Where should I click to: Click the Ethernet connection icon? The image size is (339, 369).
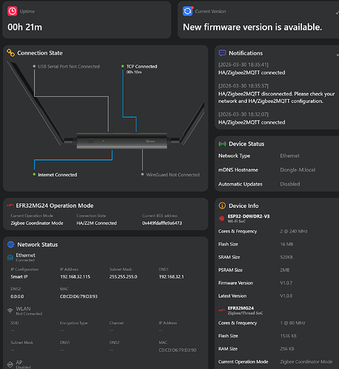pyautogui.click(x=10, y=257)
